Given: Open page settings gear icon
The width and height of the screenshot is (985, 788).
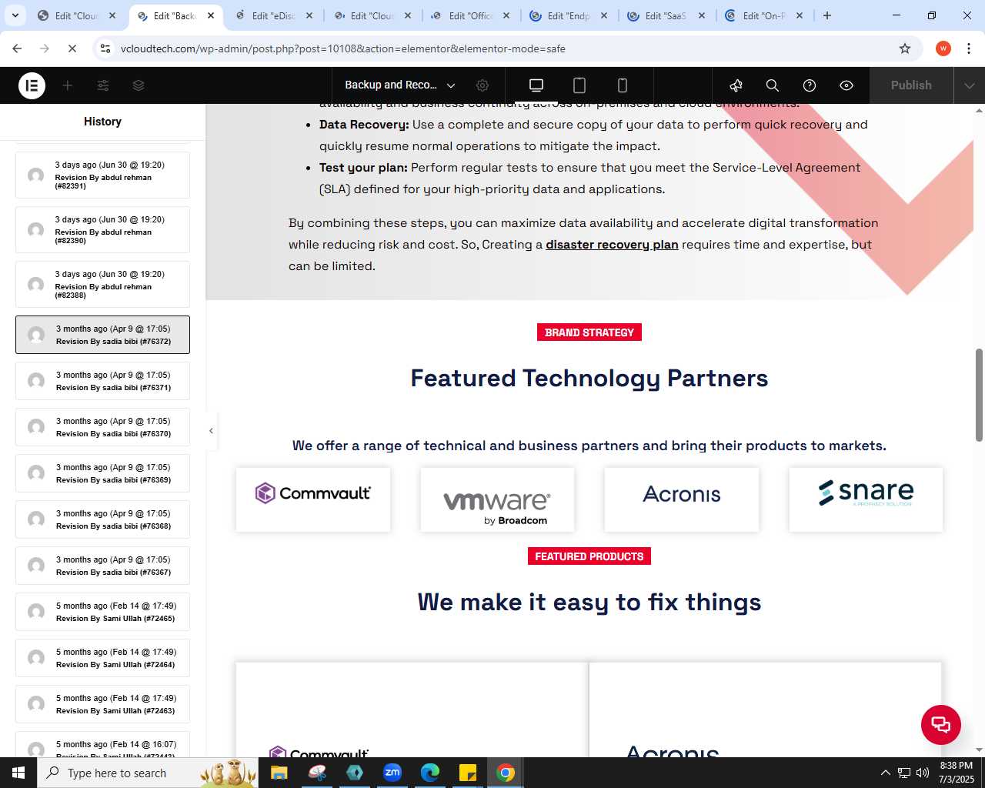Looking at the screenshot, I should pyautogui.click(x=482, y=85).
